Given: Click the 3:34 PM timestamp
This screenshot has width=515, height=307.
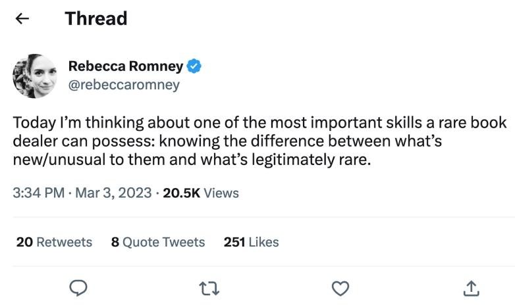Looking at the screenshot, I should (38, 193).
